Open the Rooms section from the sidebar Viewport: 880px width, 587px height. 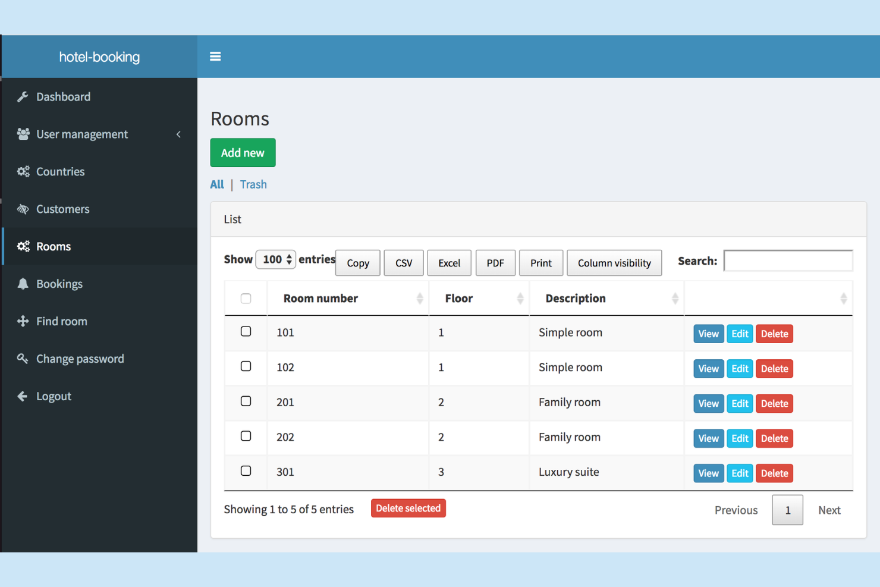tap(54, 246)
